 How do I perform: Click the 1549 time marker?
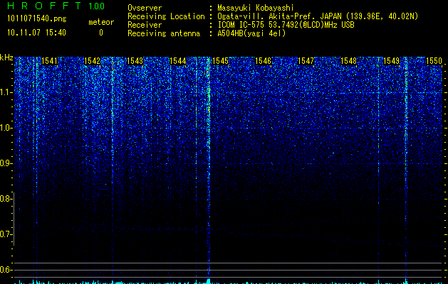click(392, 61)
